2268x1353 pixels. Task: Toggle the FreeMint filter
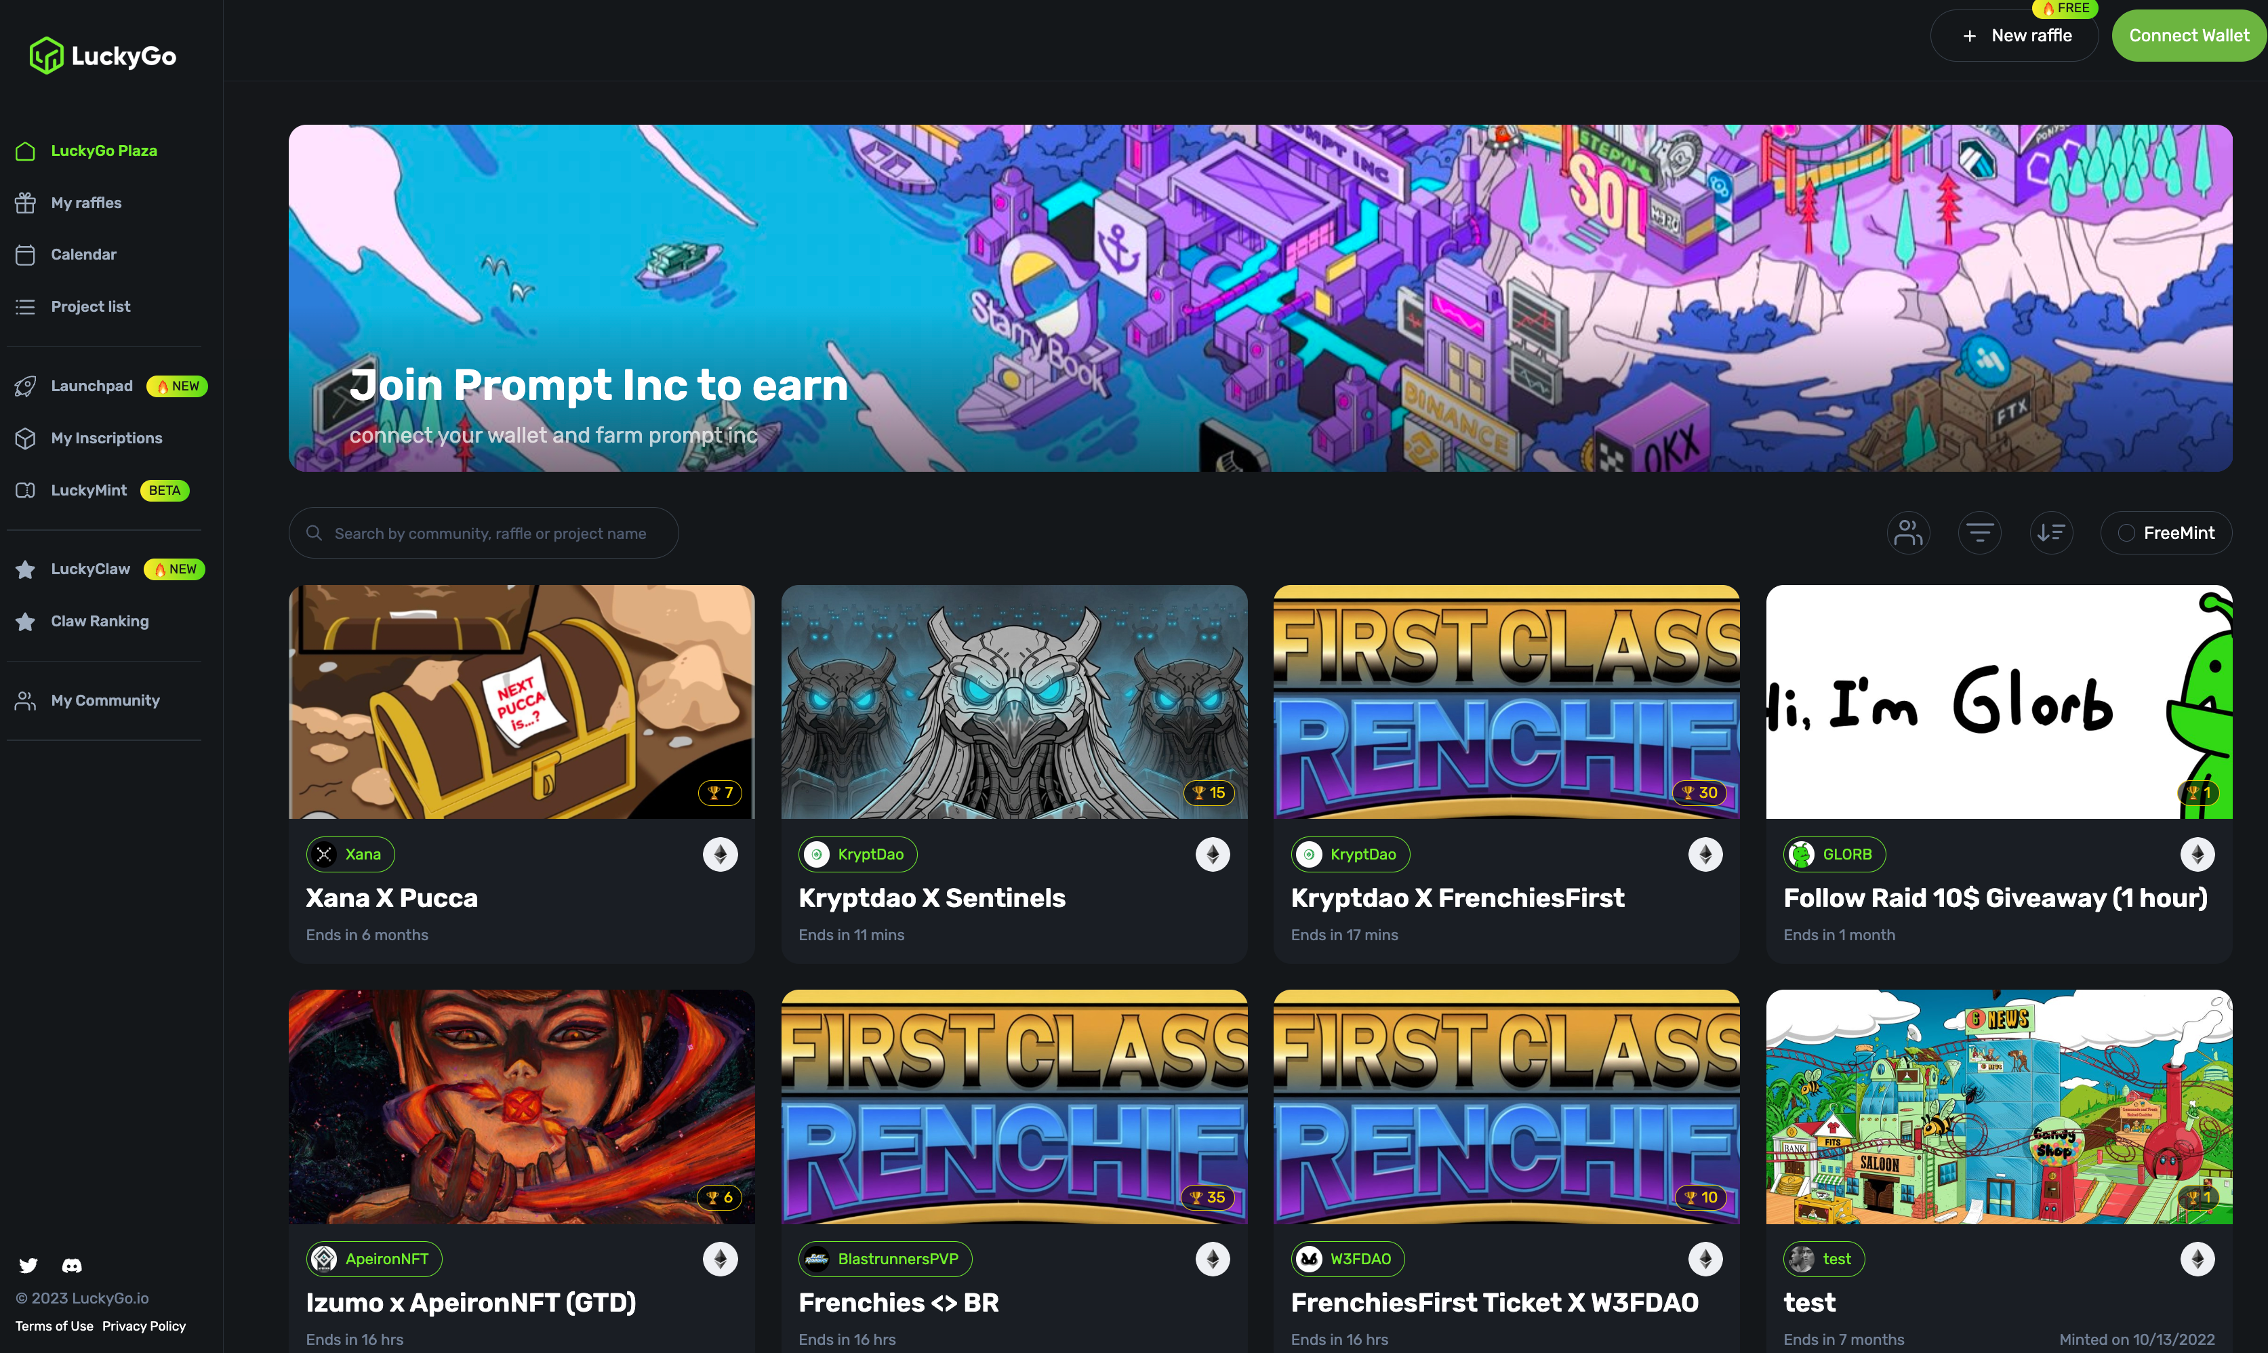(2166, 532)
